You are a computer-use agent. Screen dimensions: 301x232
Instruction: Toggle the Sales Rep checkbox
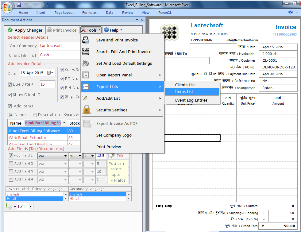[x=62, y=70]
